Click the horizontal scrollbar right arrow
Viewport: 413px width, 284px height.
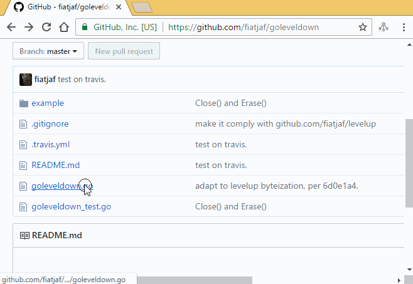(399, 280)
